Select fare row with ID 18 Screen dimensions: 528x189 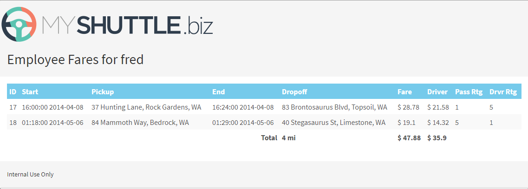[x=264, y=122]
